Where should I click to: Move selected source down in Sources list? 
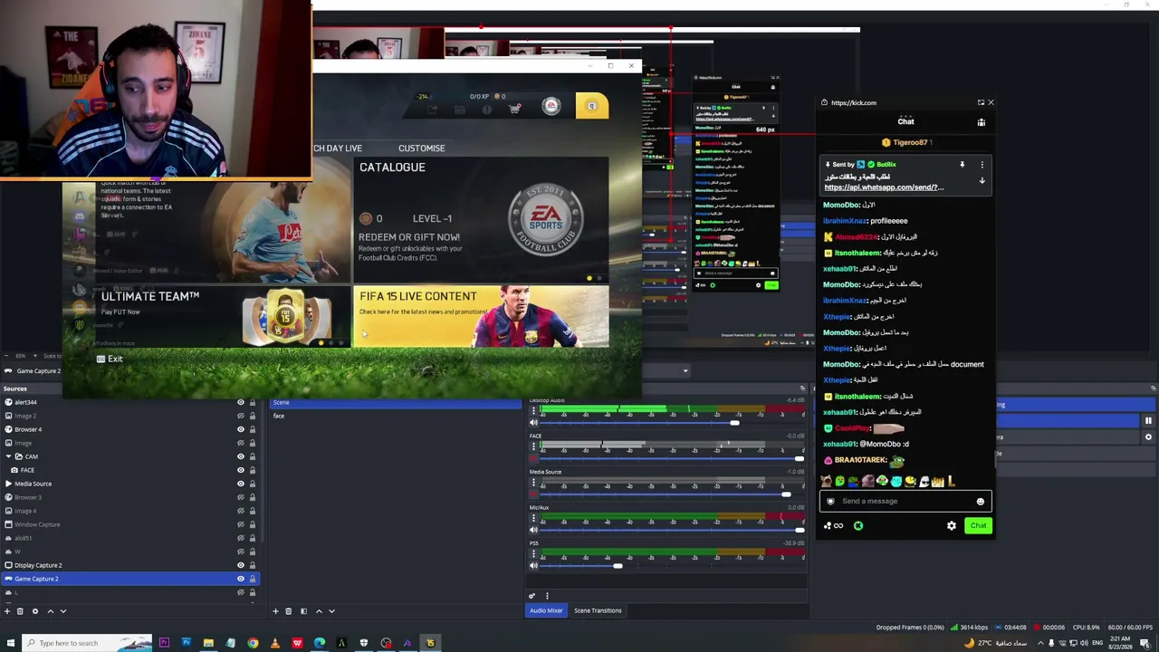click(62, 611)
